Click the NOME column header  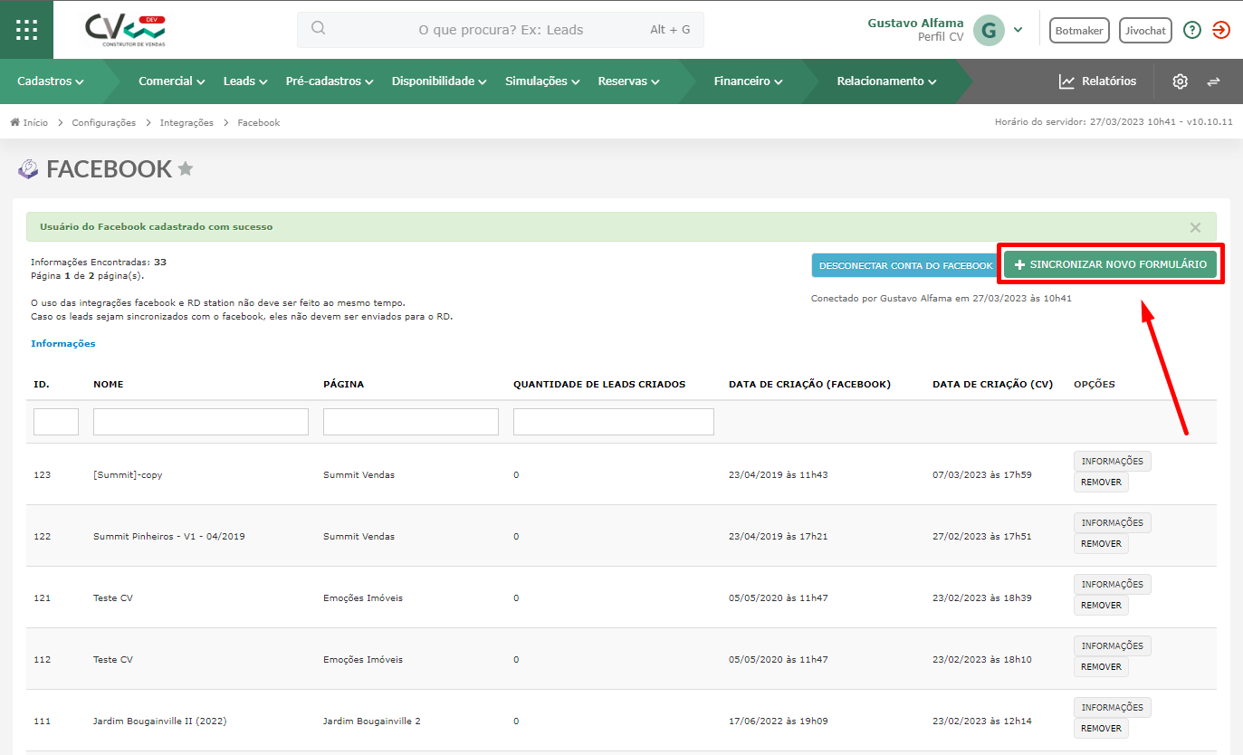coord(109,385)
